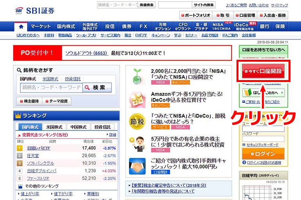Open the 保険 menu
301x200 pixels.
point(280,27)
